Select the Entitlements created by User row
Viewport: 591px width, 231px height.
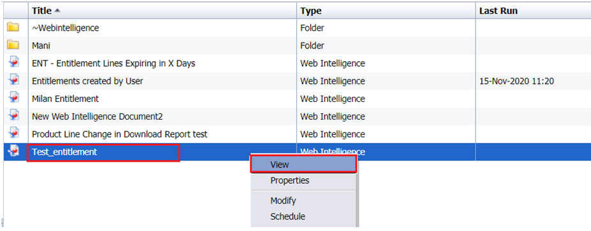(297, 81)
